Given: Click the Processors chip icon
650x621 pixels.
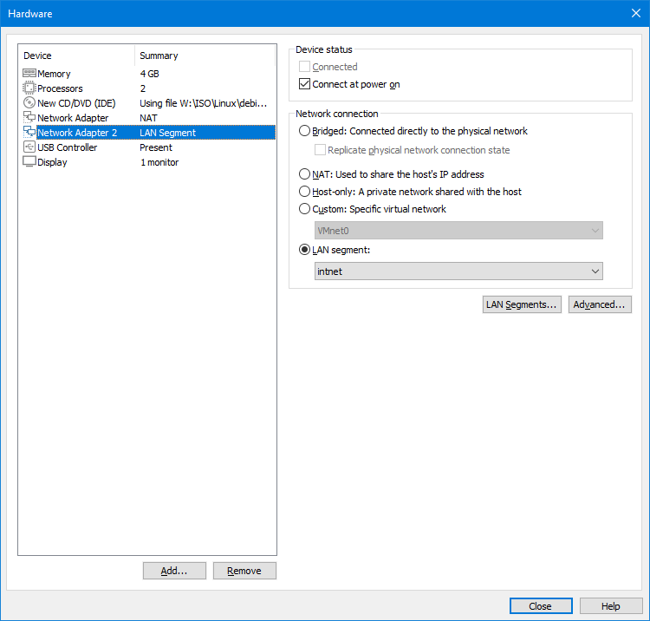Looking at the screenshot, I should (29, 88).
